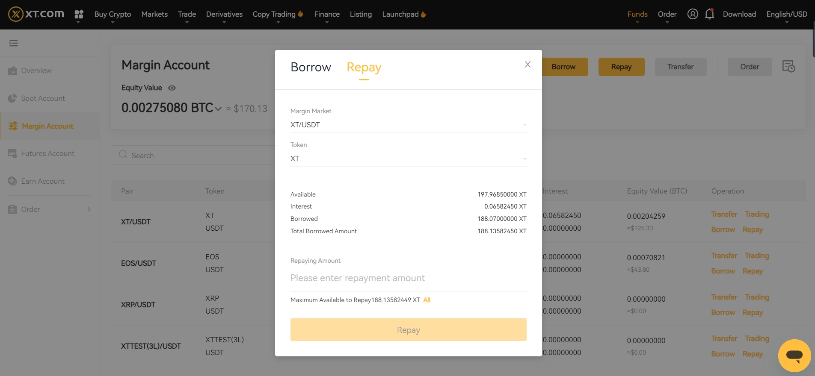Image resolution: width=815 pixels, height=376 pixels.
Task: Change the BTC equity unit dropdown
Action: [x=218, y=109]
